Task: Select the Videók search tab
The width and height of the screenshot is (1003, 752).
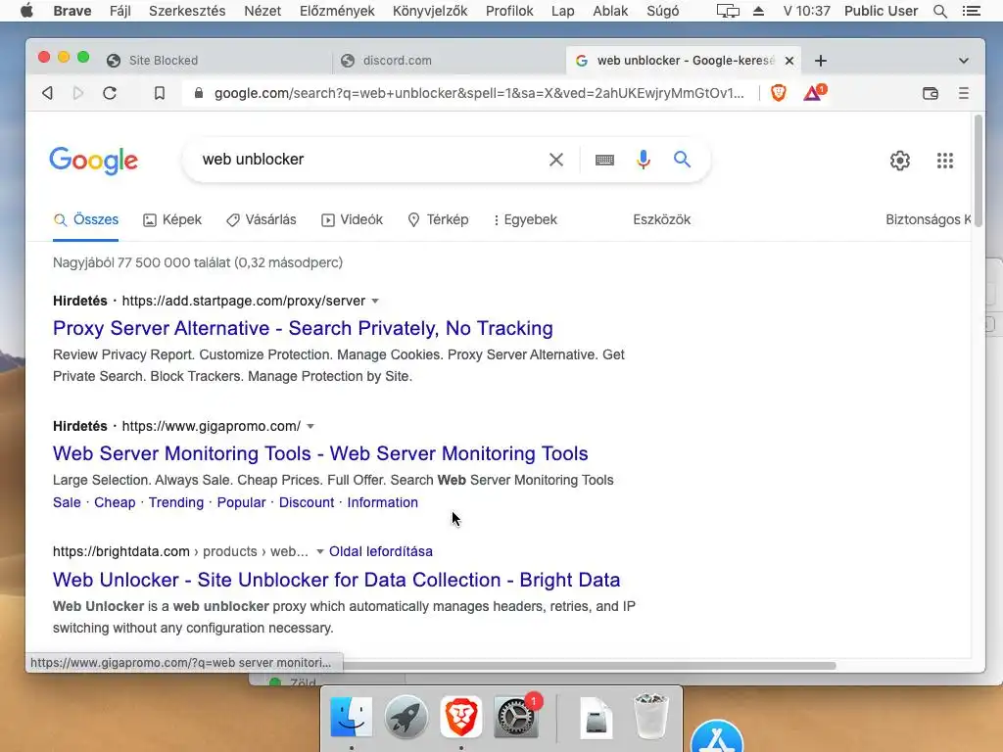Action: click(x=352, y=220)
